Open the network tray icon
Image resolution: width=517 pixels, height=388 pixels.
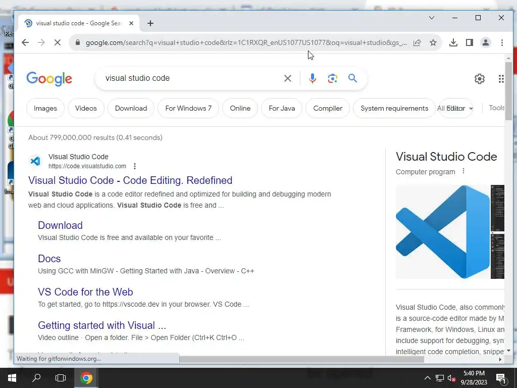(440, 378)
